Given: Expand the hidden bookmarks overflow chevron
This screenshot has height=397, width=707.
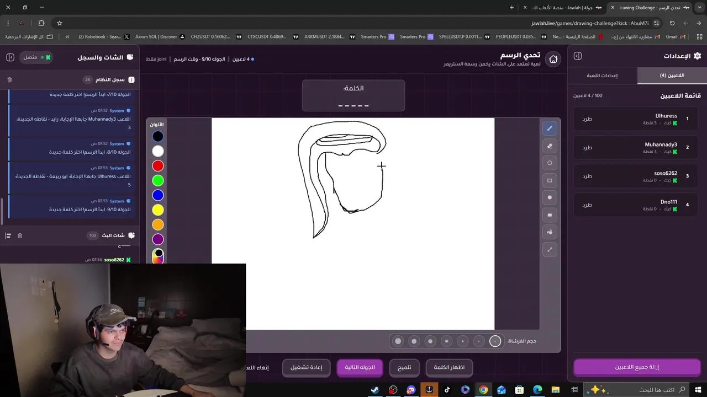Looking at the screenshot, I should point(67,37).
